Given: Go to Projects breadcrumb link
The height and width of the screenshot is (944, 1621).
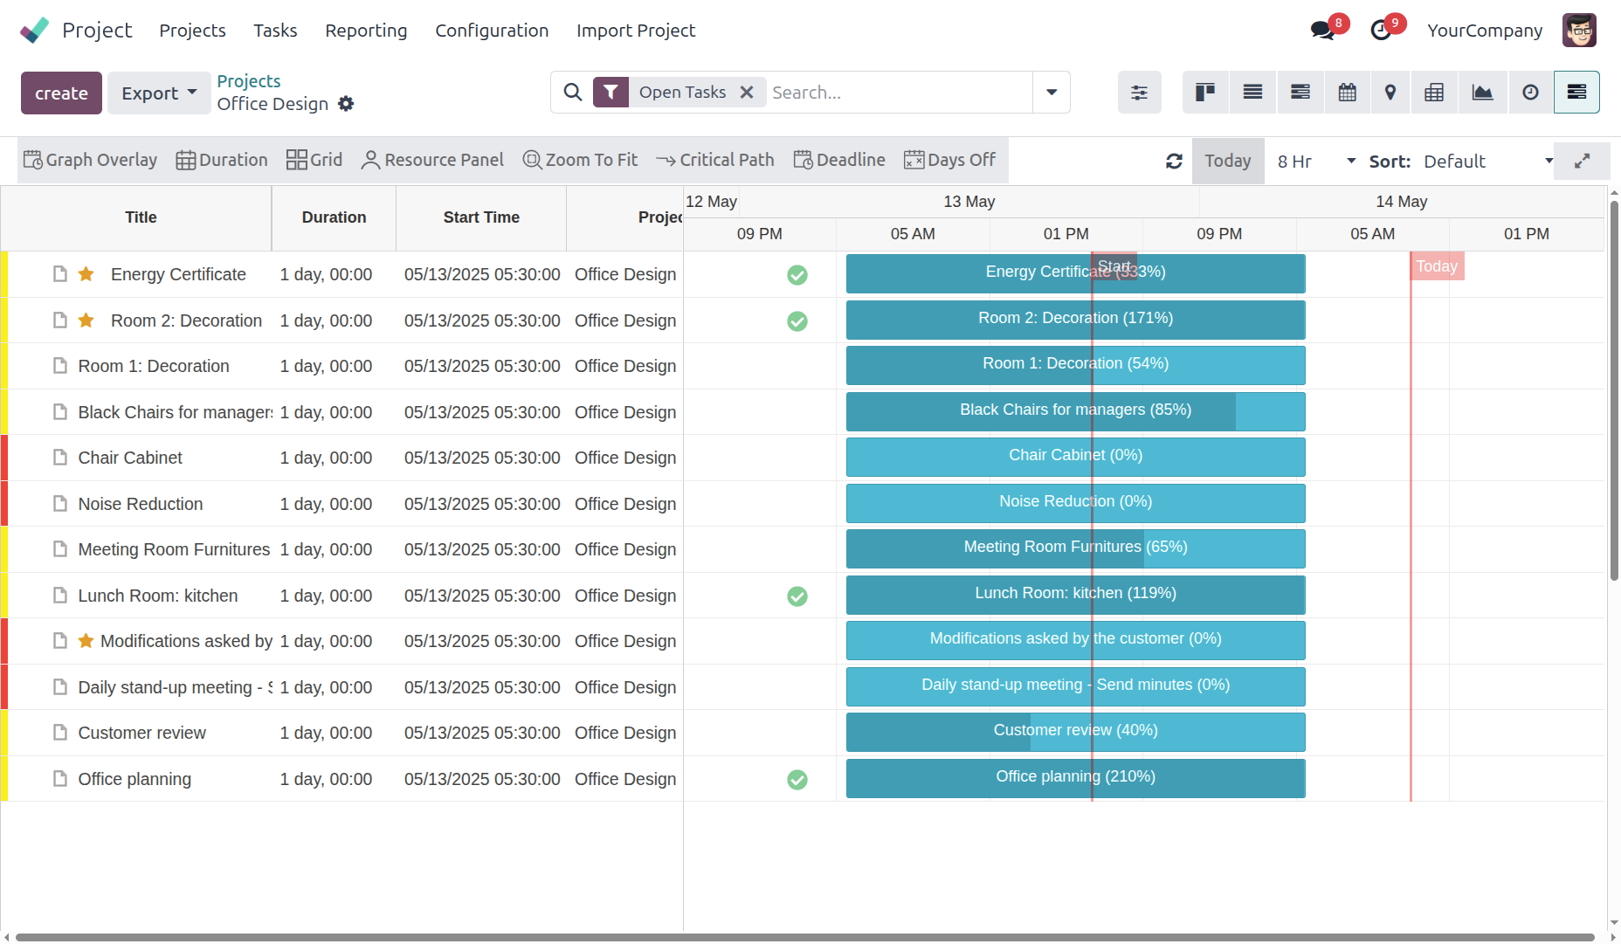Looking at the screenshot, I should [249, 81].
